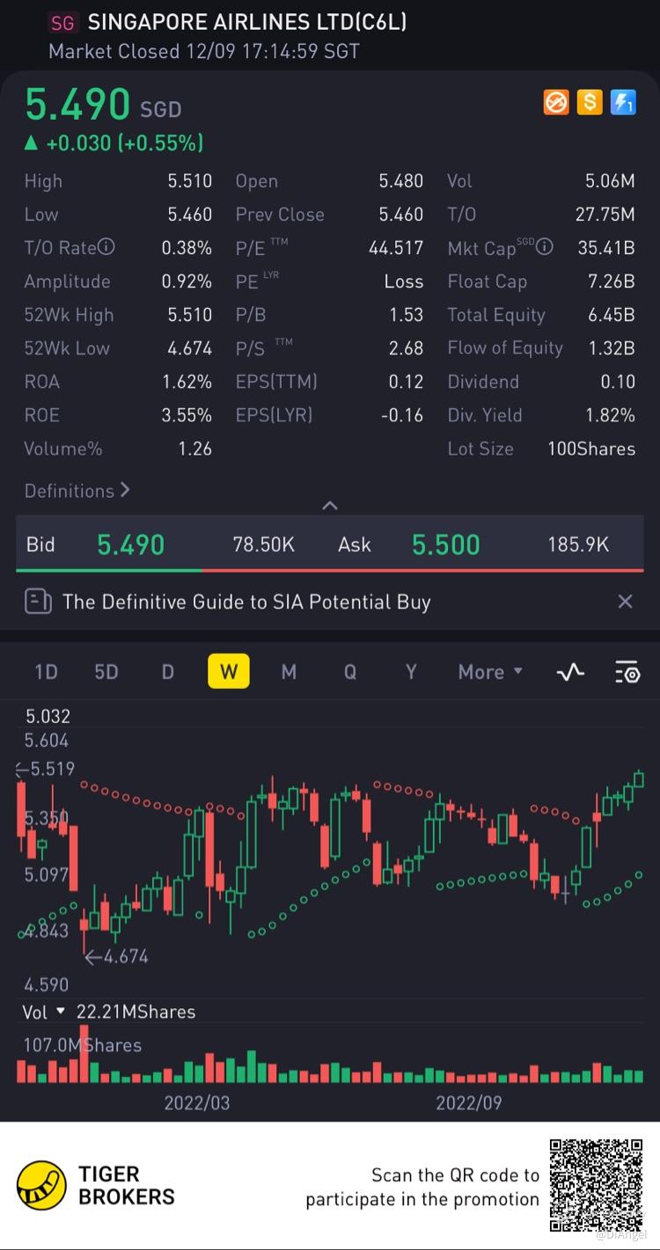Tap the ROE value 3.55%
660x1250 pixels.
tap(187, 415)
